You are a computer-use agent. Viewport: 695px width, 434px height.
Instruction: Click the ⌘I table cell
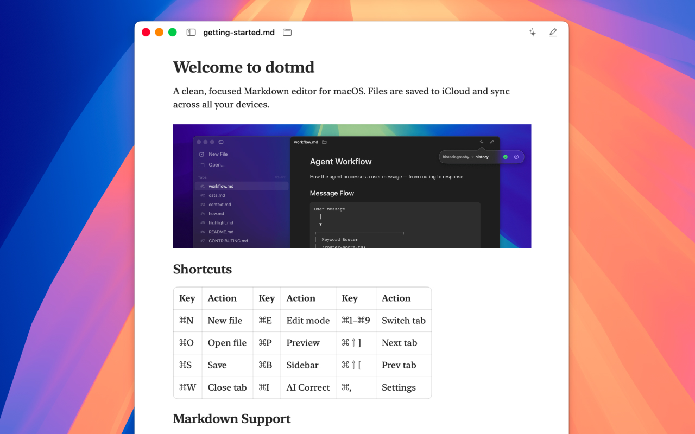[267, 387]
